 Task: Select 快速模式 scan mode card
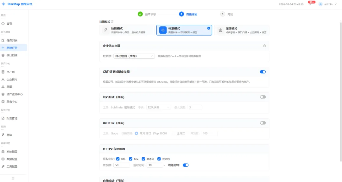pos(127,30)
